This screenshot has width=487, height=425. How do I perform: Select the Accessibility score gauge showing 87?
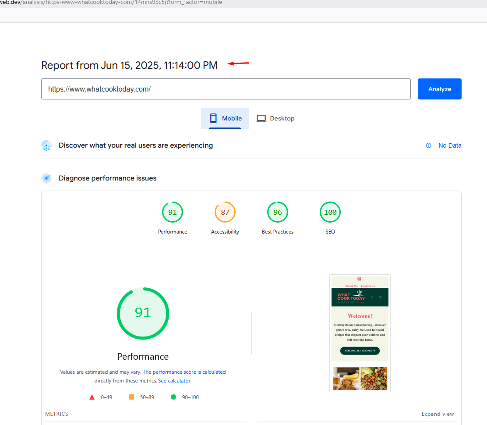(x=225, y=212)
